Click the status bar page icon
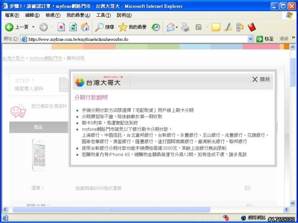The height and width of the screenshot is (223, 298). (5, 218)
